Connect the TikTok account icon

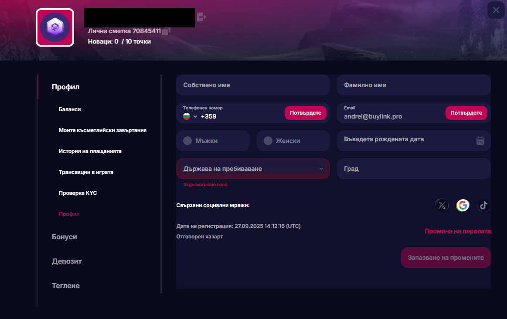click(x=483, y=205)
